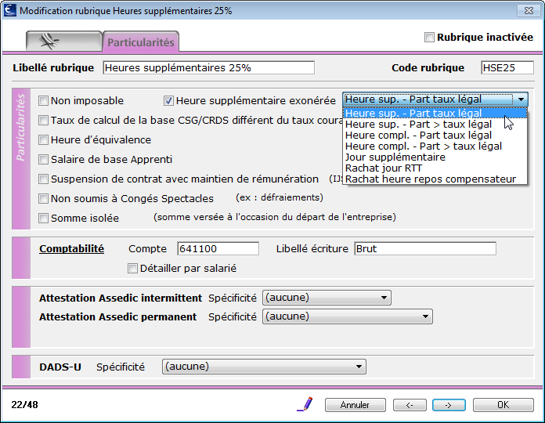Open the DADS-U Spécificité dropdown

(x=264, y=367)
